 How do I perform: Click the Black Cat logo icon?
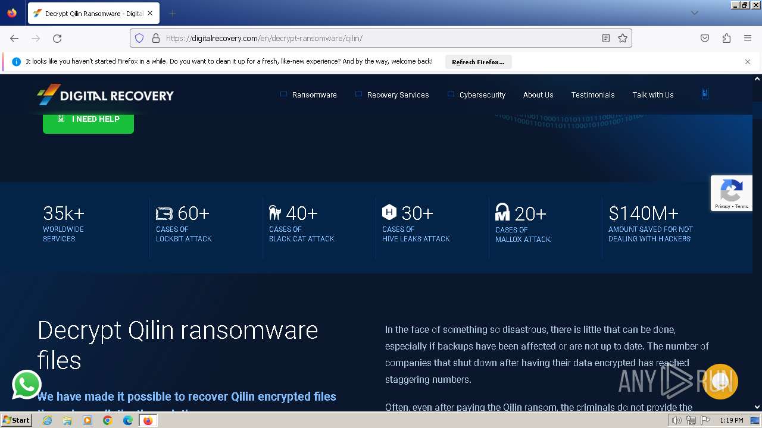click(275, 213)
